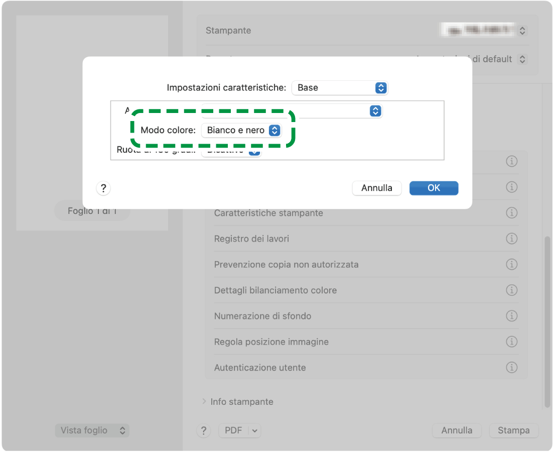This screenshot has width=553, height=452.
Task: Open the presets dropdown showing di default
Action: coord(522,59)
